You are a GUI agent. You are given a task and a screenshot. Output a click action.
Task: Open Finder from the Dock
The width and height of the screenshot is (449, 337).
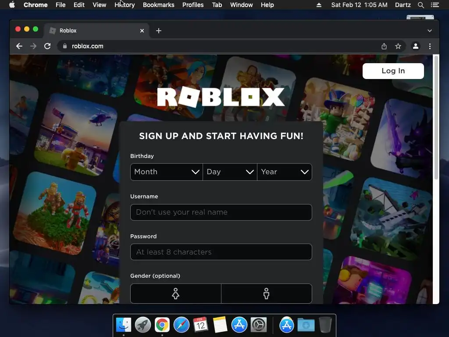[124, 325]
